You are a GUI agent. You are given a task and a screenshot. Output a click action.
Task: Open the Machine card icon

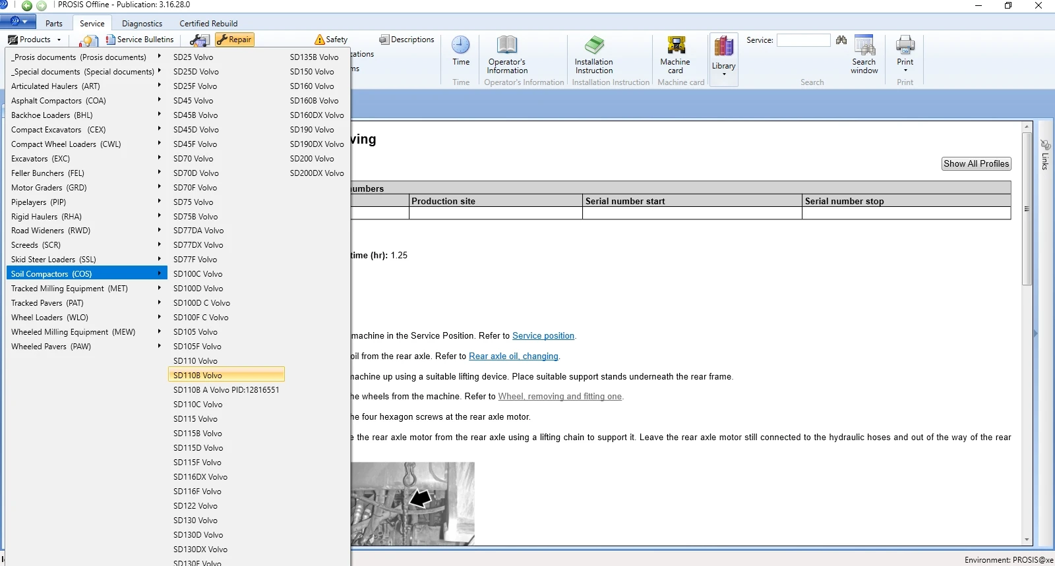675,46
